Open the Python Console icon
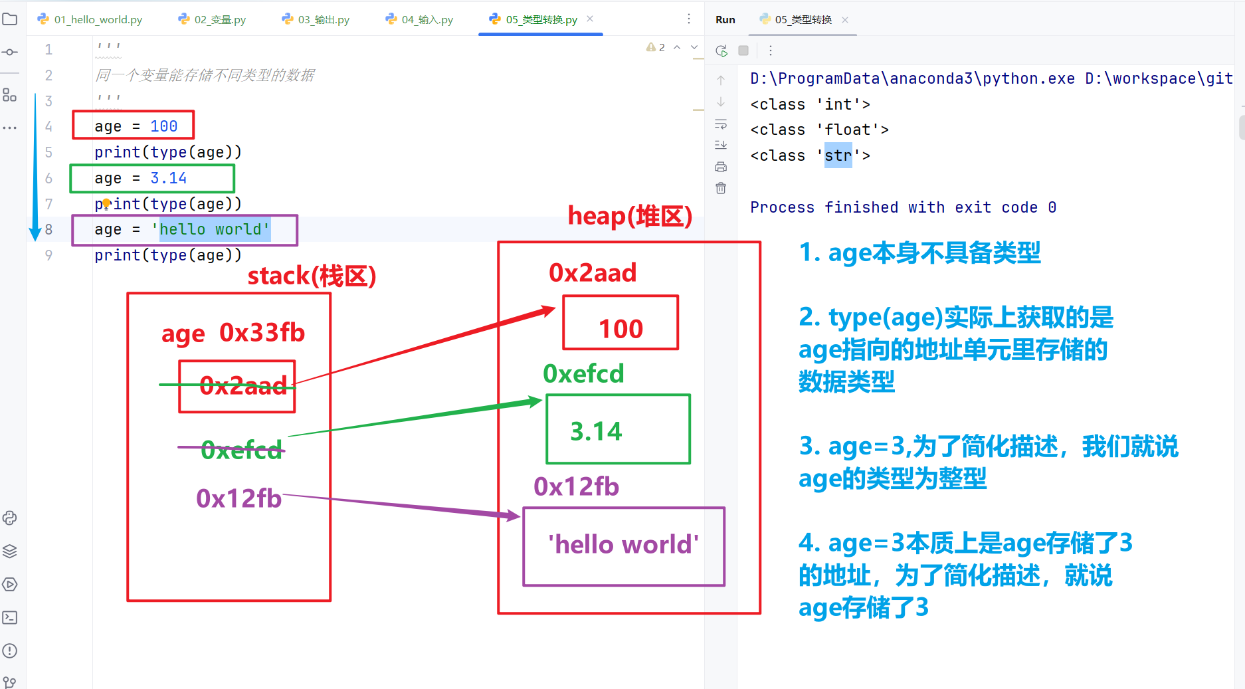This screenshot has width=1245, height=689. tap(10, 518)
